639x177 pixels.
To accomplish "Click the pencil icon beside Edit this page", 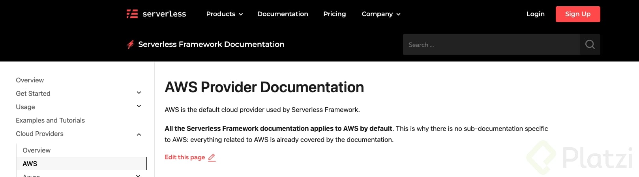I will click(x=212, y=158).
